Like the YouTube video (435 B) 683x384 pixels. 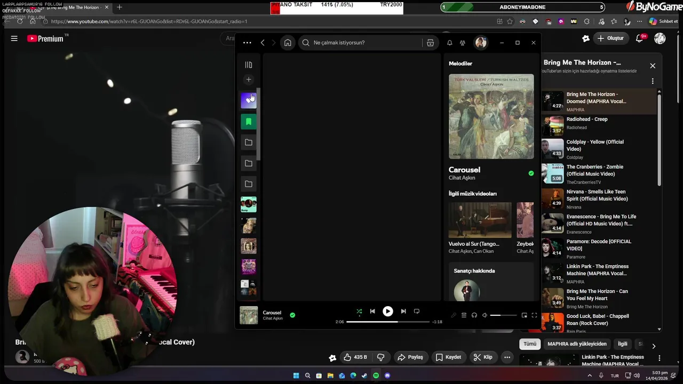tap(355, 357)
